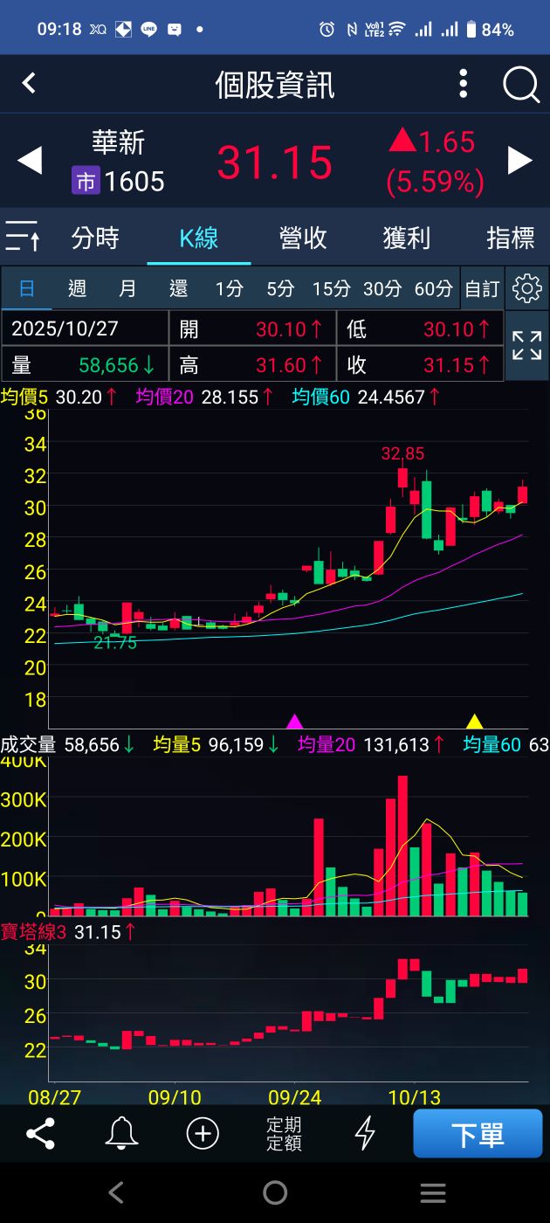Tap the date 2025/10/27 cell
The width and height of the screenshot is (550, 1223).
coord(85,328)
